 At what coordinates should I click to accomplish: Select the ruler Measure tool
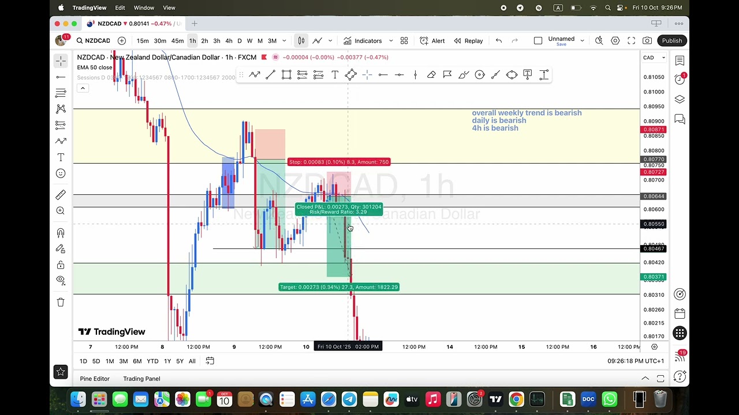pos(61,195)
